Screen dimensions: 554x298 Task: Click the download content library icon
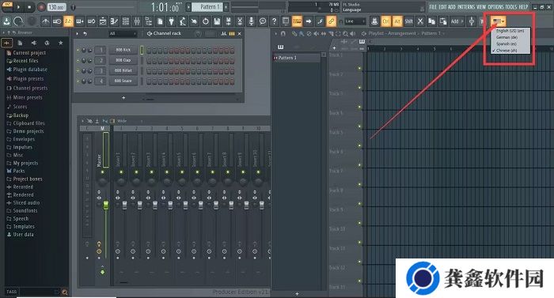[x=6, y=21]
